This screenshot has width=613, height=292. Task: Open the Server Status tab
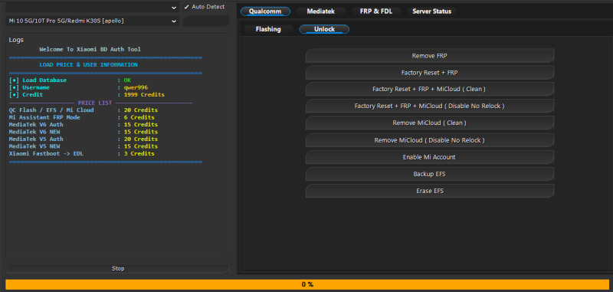[x=431, y=11]
